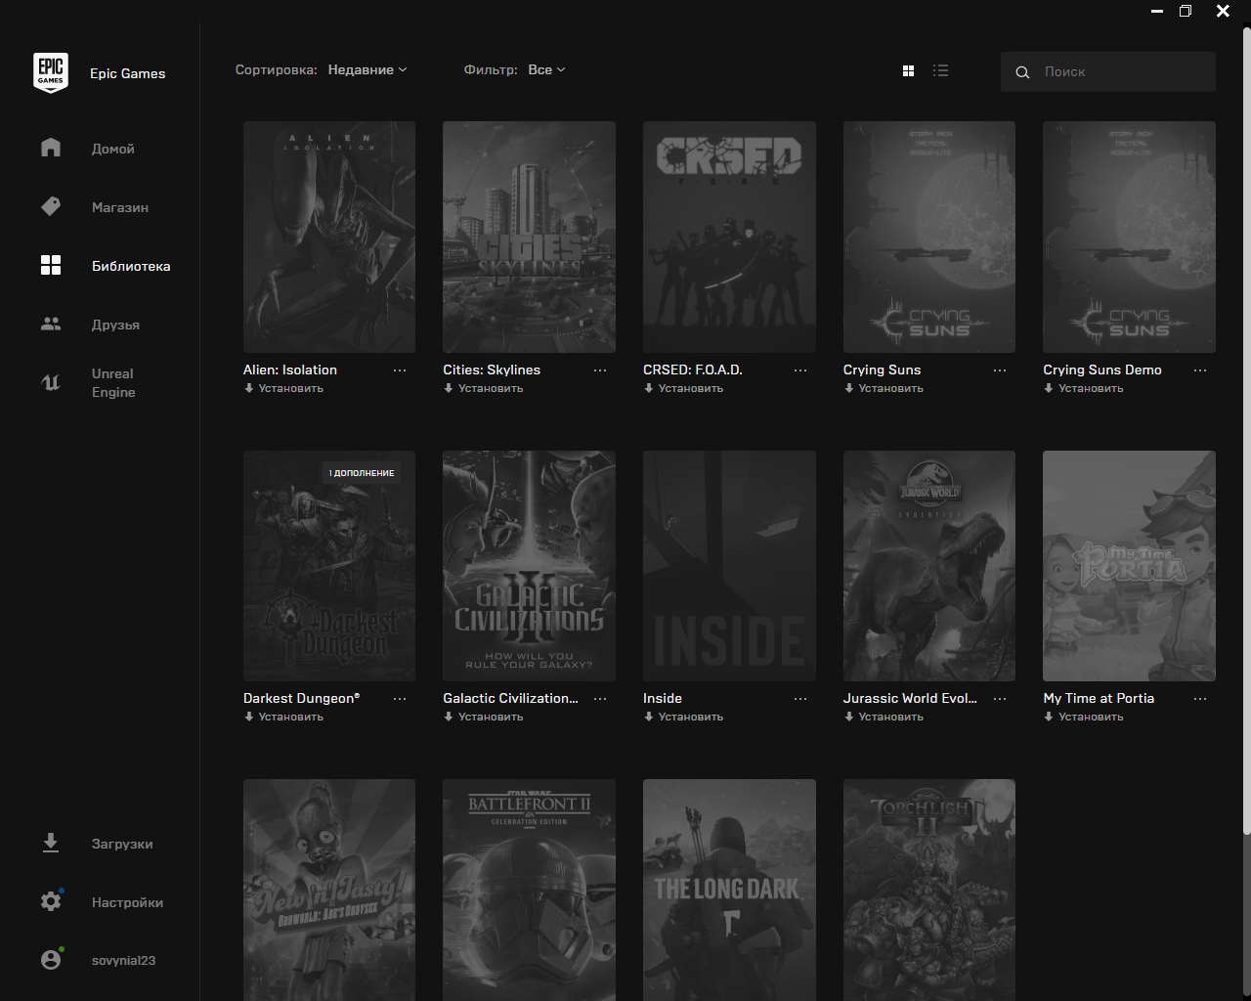This screenshot has width=1251, height=1001.
Task: Install Crying Suns via Установить
Action: [884, 388]
